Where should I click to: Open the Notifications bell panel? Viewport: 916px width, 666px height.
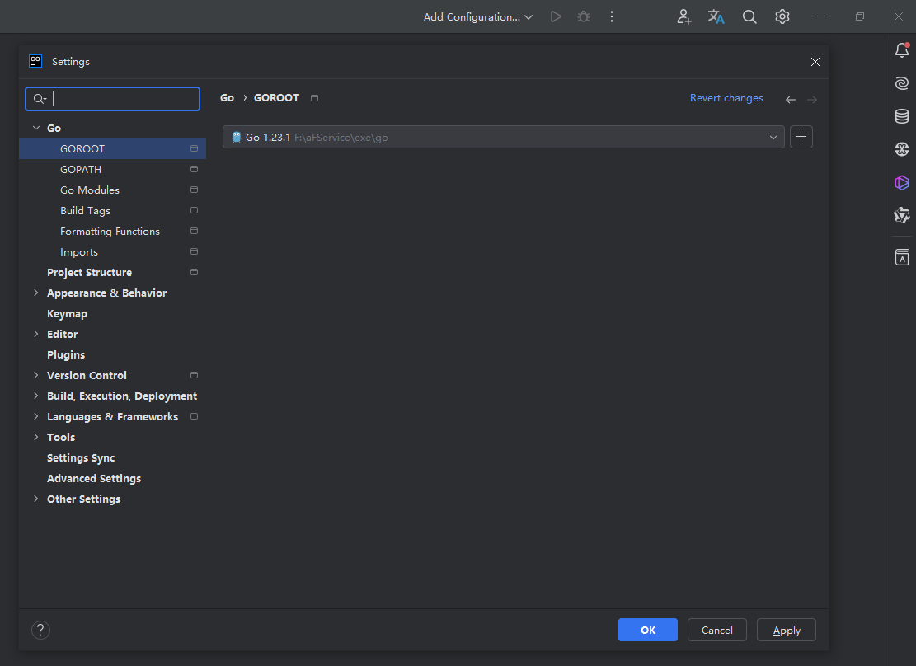[902, 51]
